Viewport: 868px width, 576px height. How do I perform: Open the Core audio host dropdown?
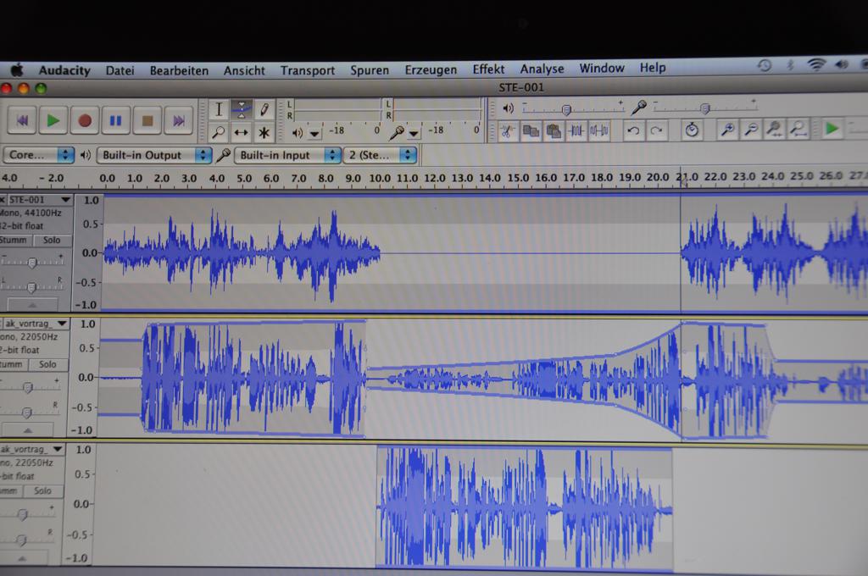tap(39, 155)
